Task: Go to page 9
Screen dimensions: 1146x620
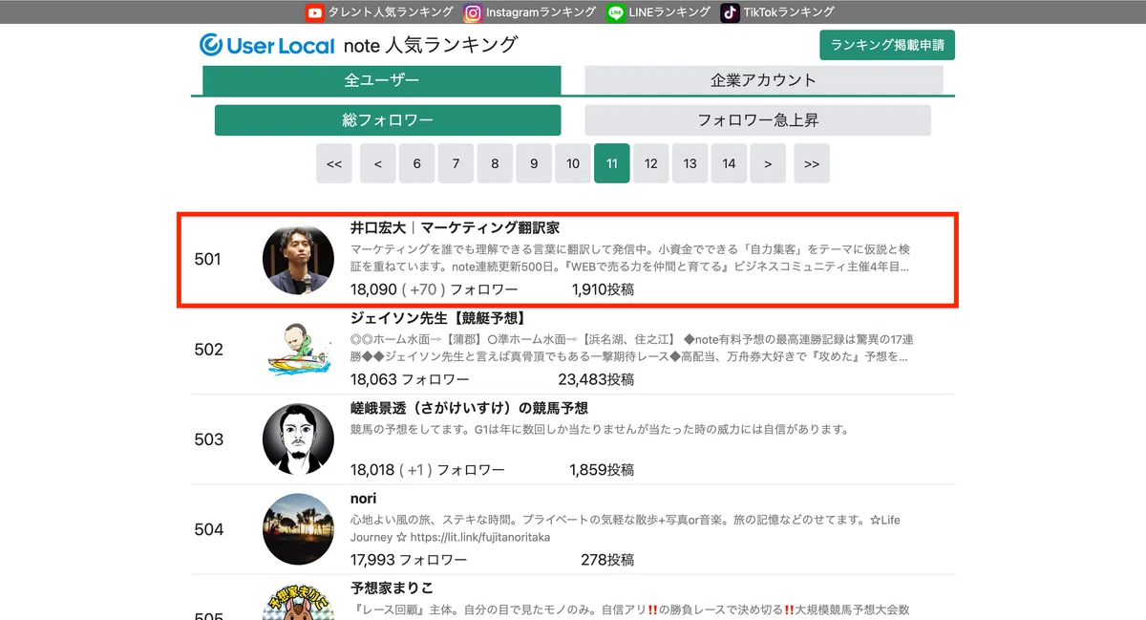Action: (x=534, y=163)
